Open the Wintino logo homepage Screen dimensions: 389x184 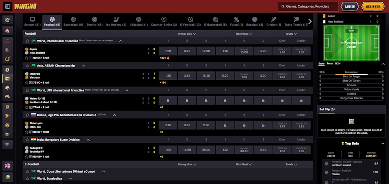point(26,6)
